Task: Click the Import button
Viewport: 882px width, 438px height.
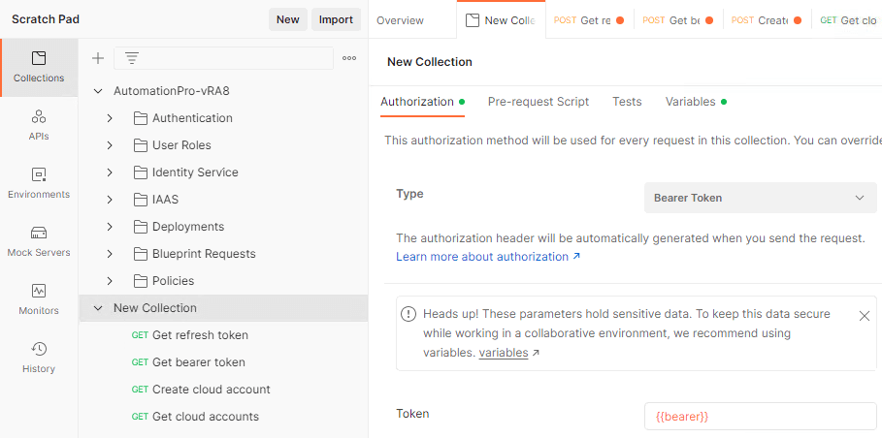Action: click(x=336, y=19)
